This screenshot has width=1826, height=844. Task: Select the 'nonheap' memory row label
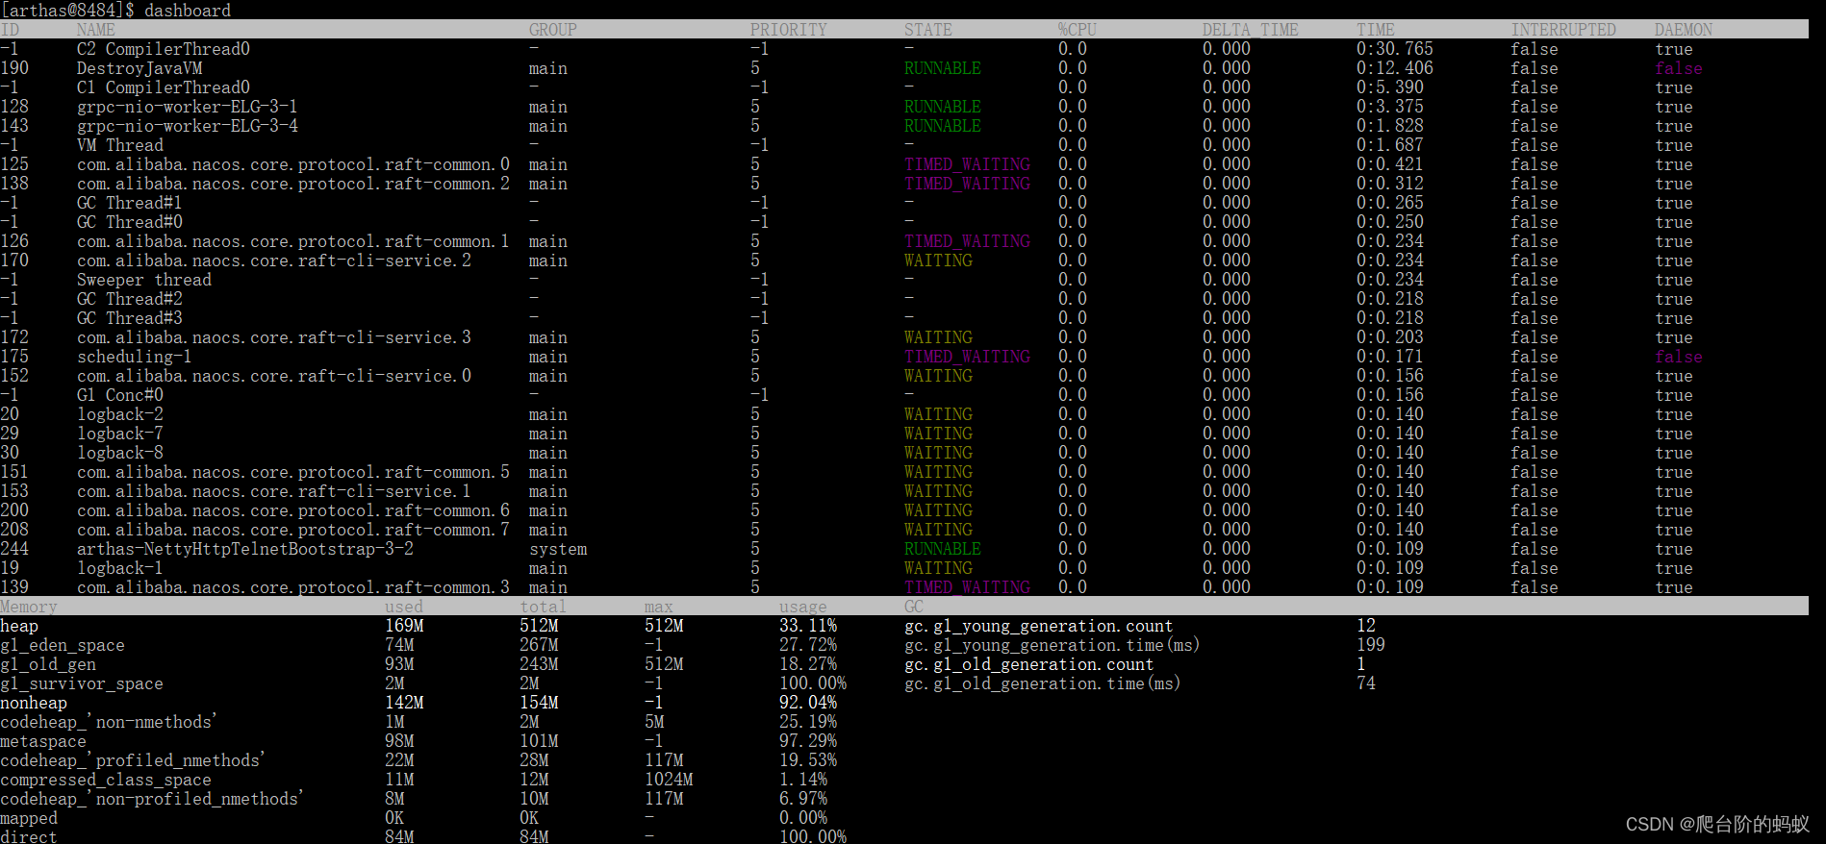[34, 703]
